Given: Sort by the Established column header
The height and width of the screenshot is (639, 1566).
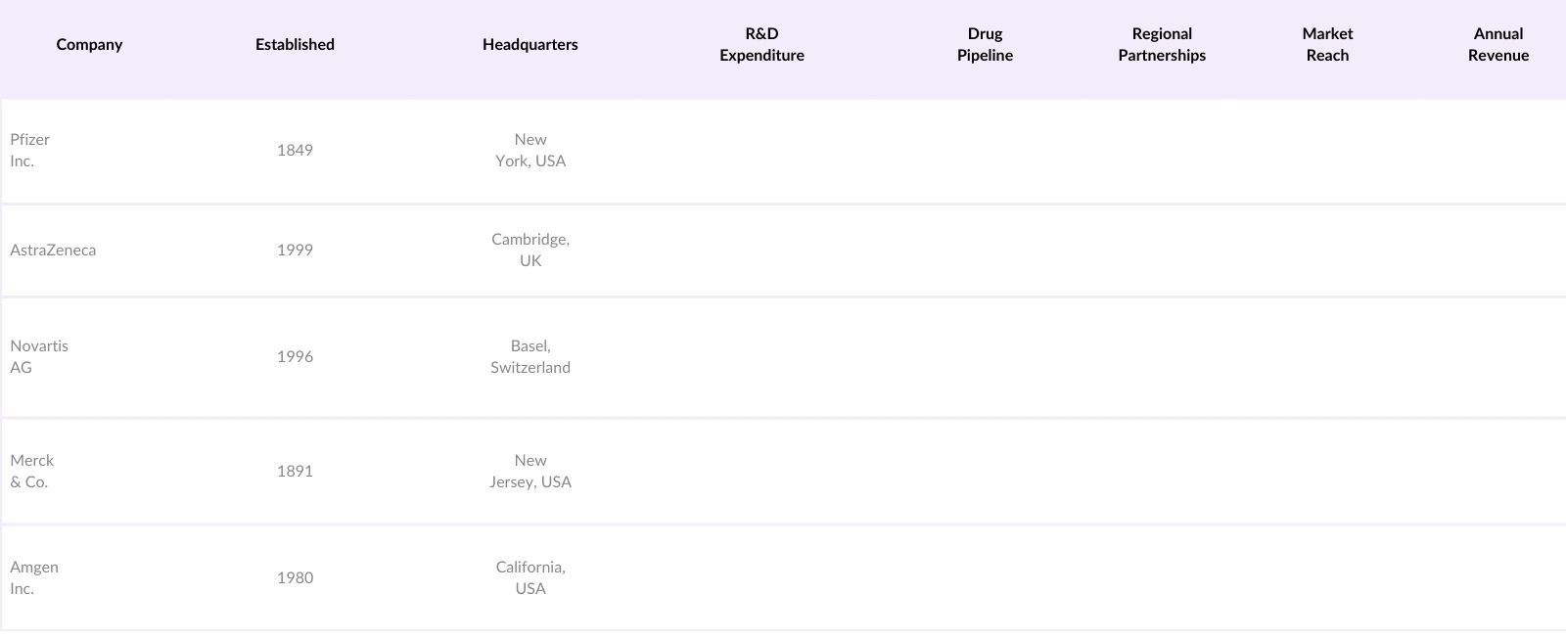Looking at the screenshot, I should point(295,45).
